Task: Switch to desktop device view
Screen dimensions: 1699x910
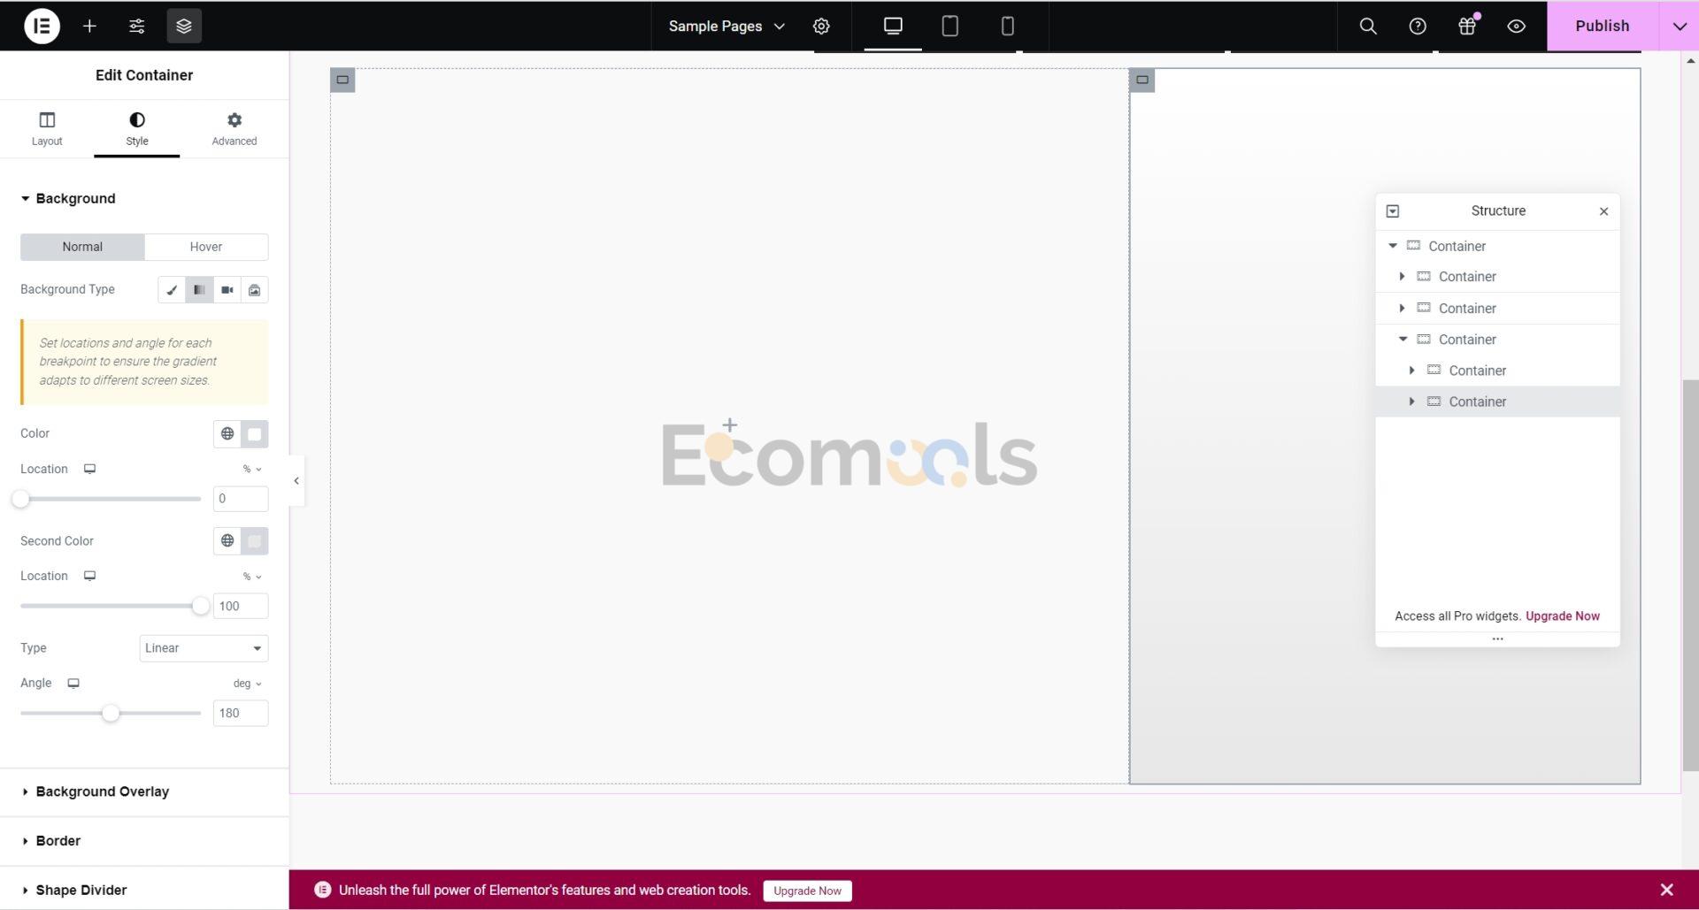Action: tap(893, 26)
